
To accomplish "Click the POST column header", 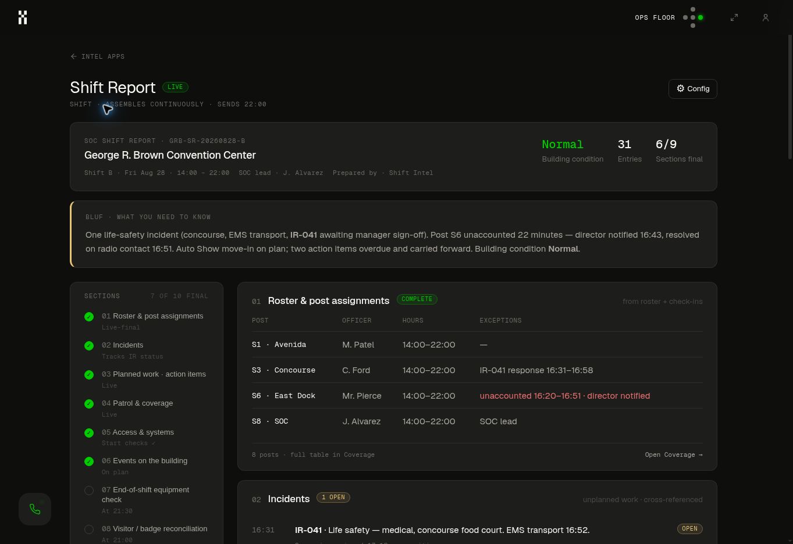I will point(260,320).
